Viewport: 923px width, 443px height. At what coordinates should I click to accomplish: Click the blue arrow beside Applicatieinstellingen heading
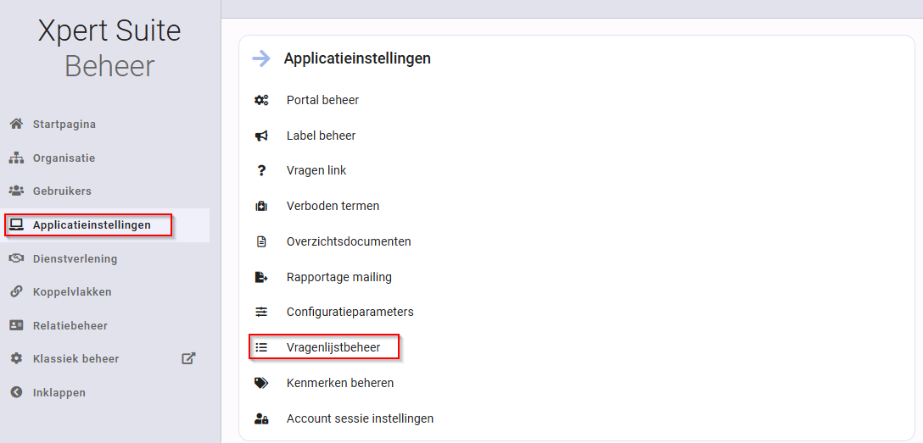click(260, 58)
